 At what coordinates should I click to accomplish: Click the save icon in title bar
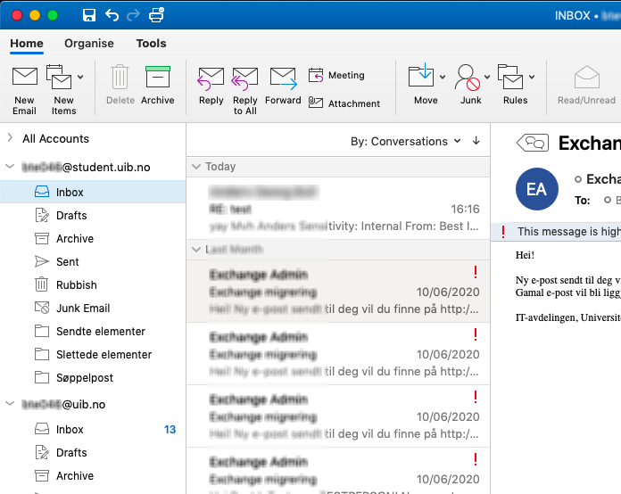coord(88,15)
